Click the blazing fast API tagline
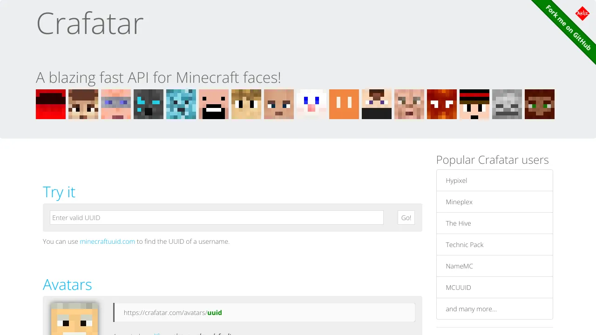 [159, 77]
